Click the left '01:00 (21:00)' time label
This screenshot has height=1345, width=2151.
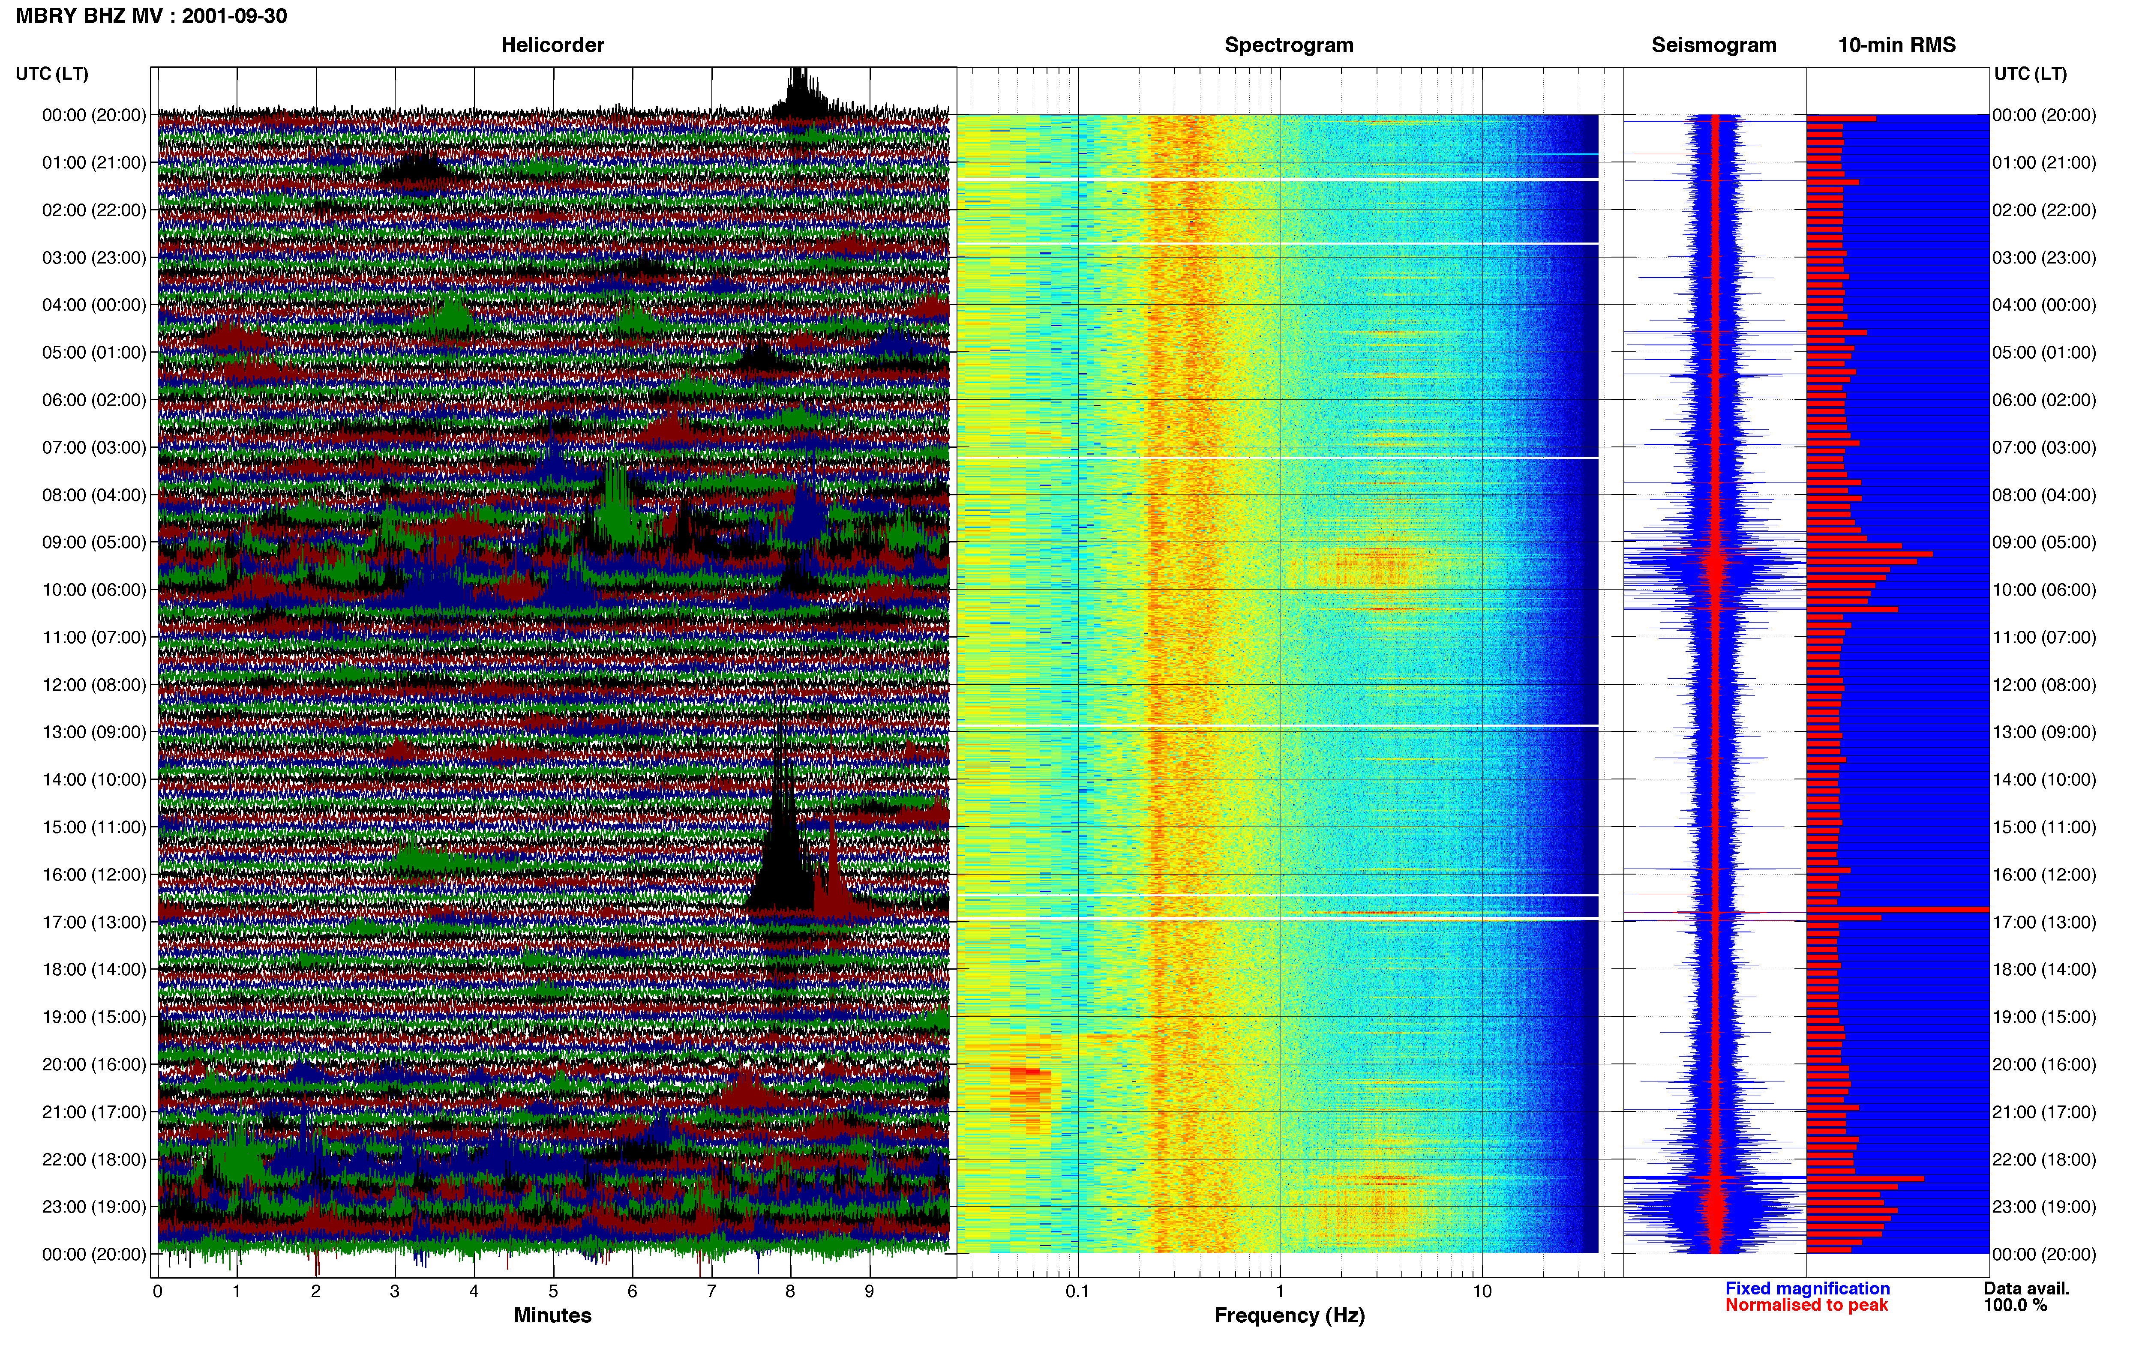94,163
